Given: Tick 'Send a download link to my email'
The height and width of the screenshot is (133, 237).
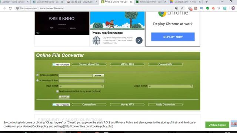Looking at the screenshot, I should pyautogui.click(x=57, y=91).
